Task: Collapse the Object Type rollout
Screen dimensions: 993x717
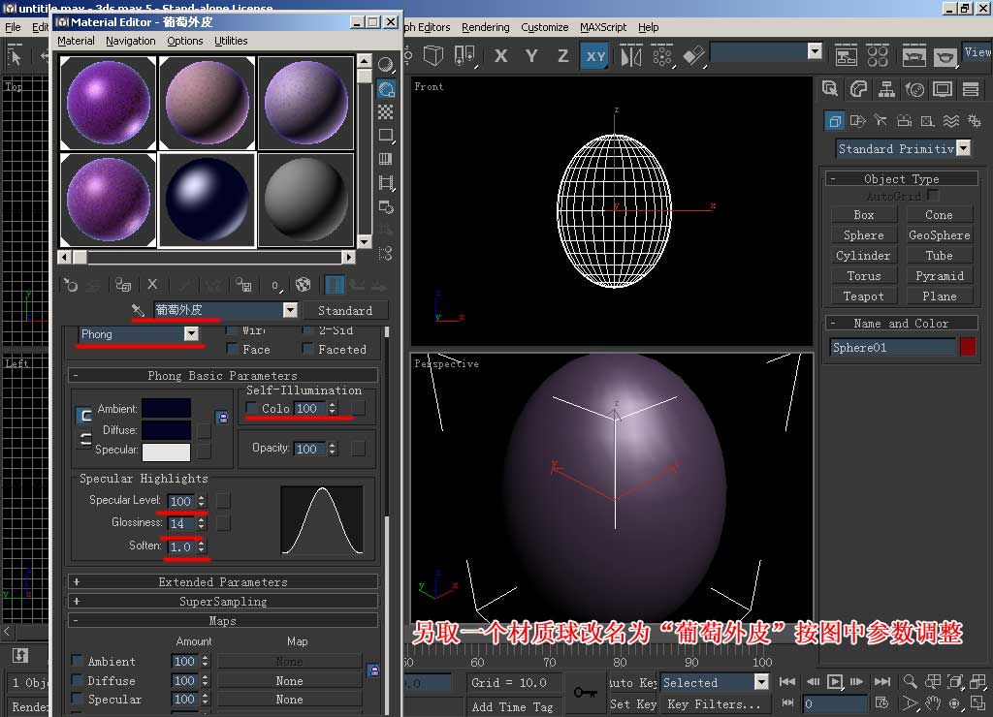Action: pos(902,179)
